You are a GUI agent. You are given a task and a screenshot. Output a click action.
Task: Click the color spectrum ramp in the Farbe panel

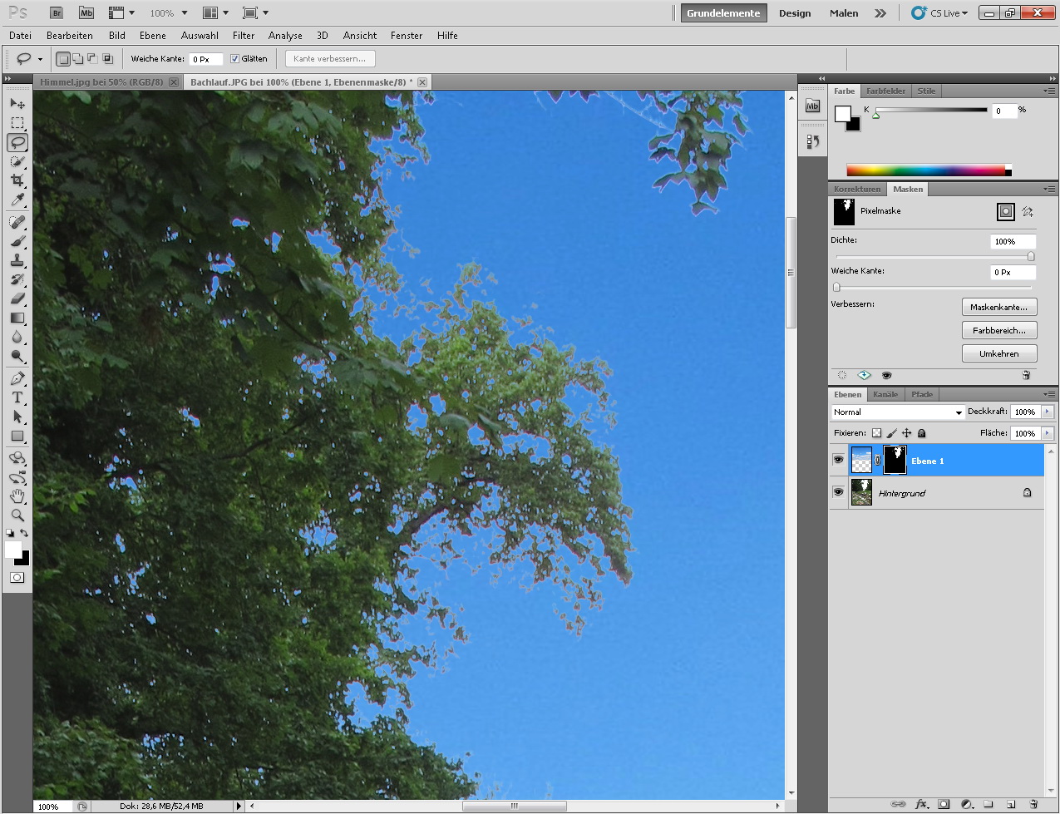click(925, 170)
